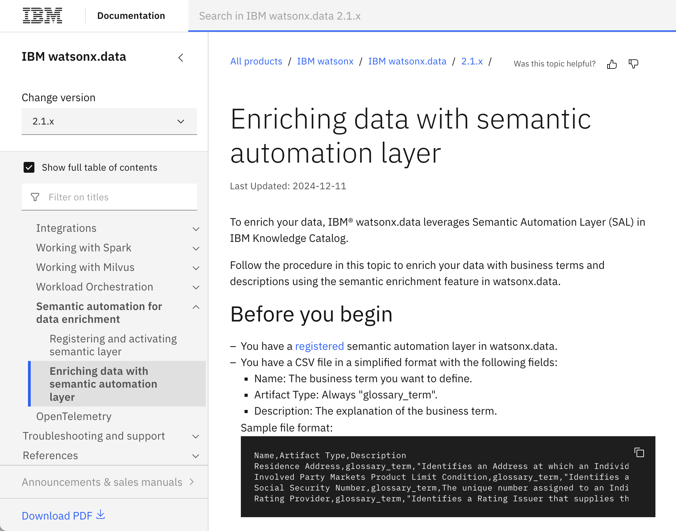Expand the Integrations section

[x=196, y=229]
